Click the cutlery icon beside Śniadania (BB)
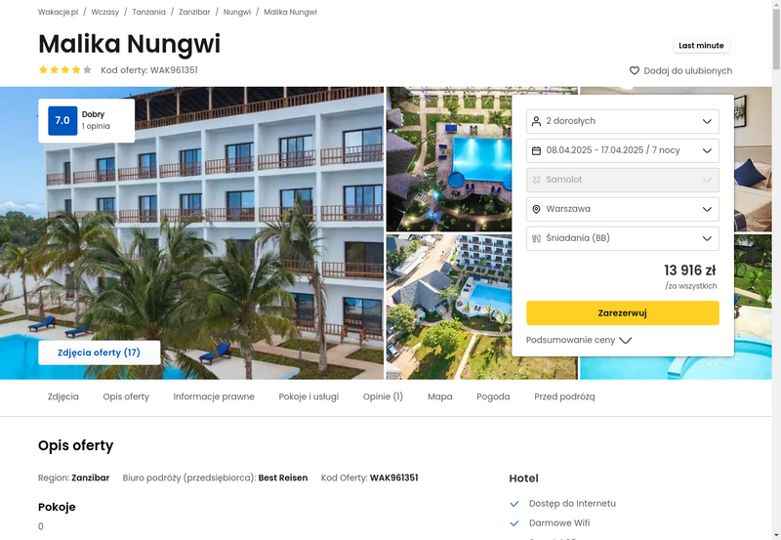Screen dimensions: 781x540 [x=536, y=238]
